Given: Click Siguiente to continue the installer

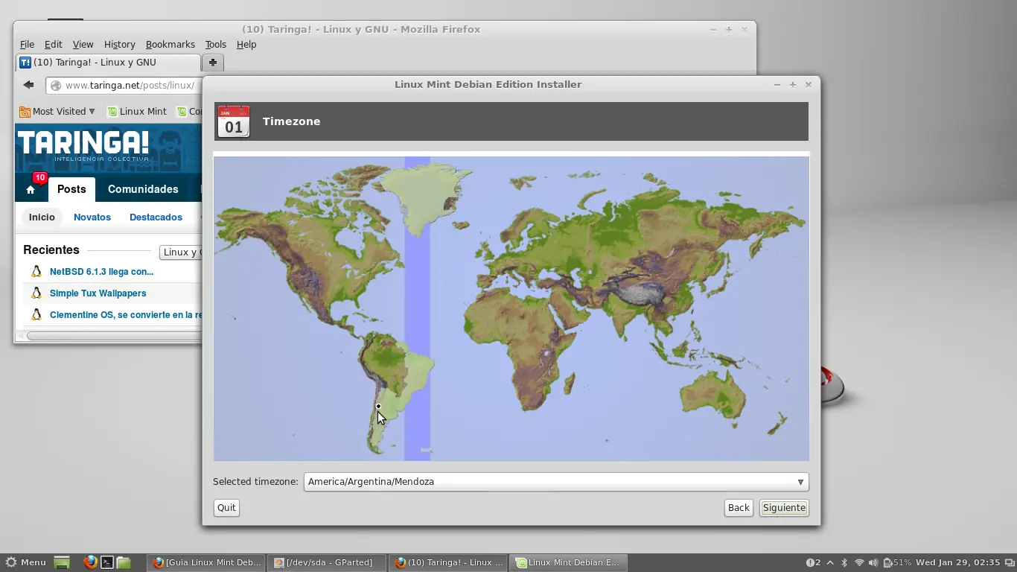Looking at the screenshot, I should (x=784, y=508).
